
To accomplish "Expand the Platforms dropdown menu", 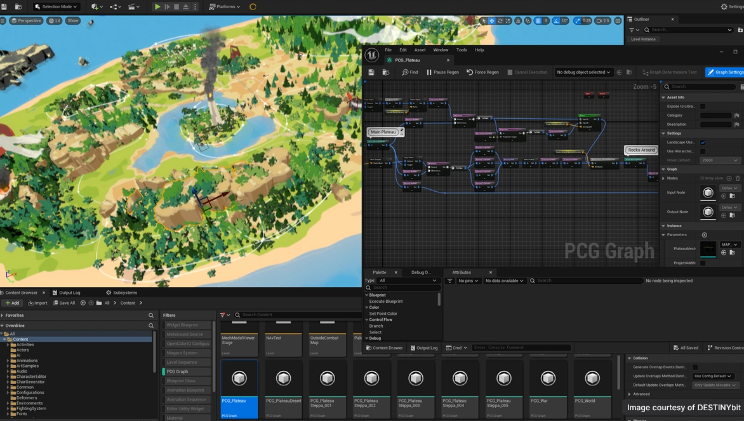I will [225, 6].
